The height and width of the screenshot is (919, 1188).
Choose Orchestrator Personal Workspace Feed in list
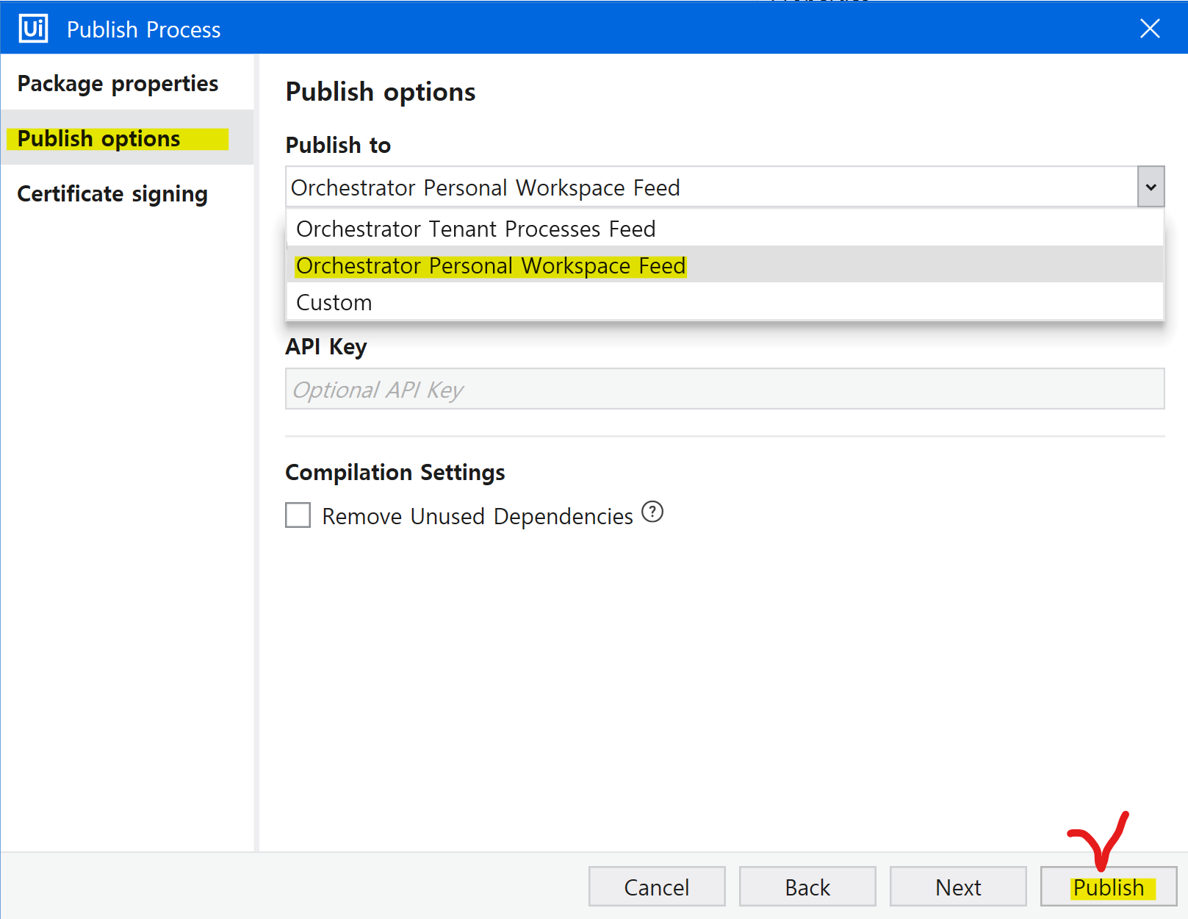coord(725,265)
